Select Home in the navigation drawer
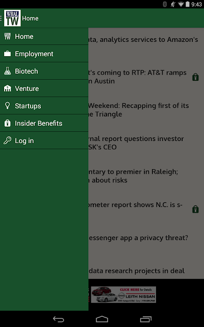This screenshot has height=327, width=204. point(44,36)
